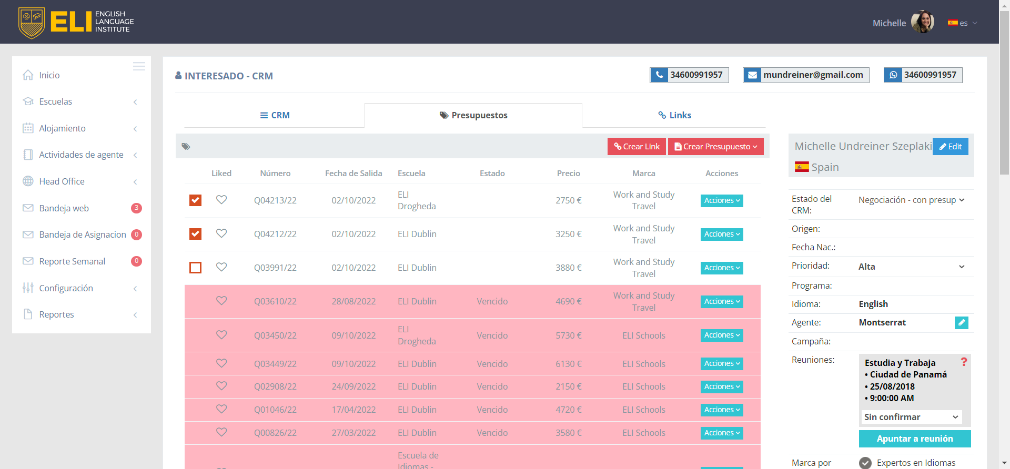Click the Apuntar a reunión button

click(x=914, y=439)
